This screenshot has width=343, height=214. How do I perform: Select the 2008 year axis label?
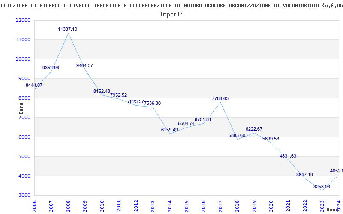[x=68, y=206]
